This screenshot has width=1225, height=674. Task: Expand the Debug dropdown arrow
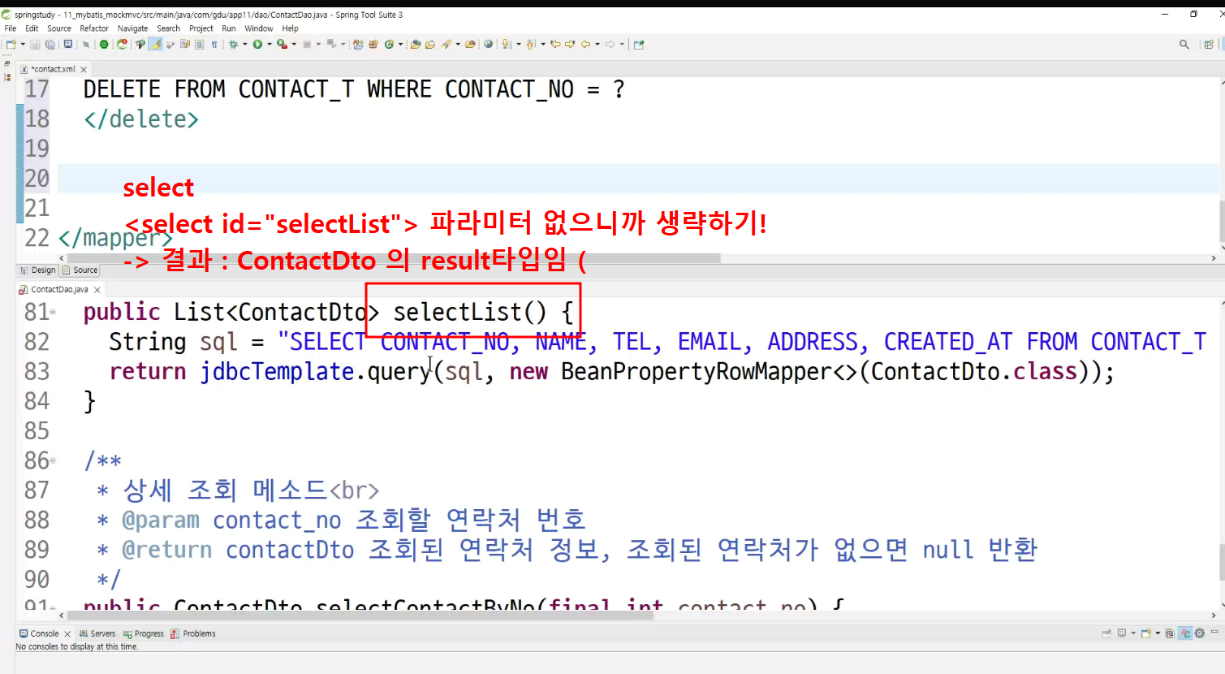pos(245,45)
